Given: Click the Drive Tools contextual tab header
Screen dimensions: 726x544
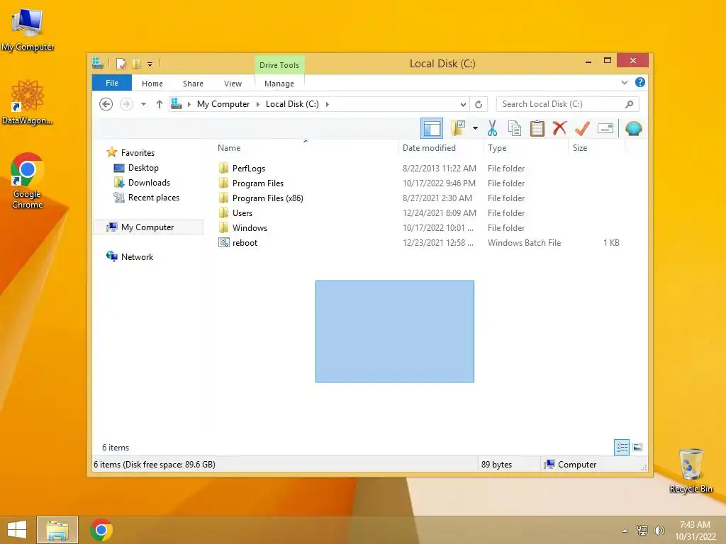Looking at the screenshot, I should point(279,65).
